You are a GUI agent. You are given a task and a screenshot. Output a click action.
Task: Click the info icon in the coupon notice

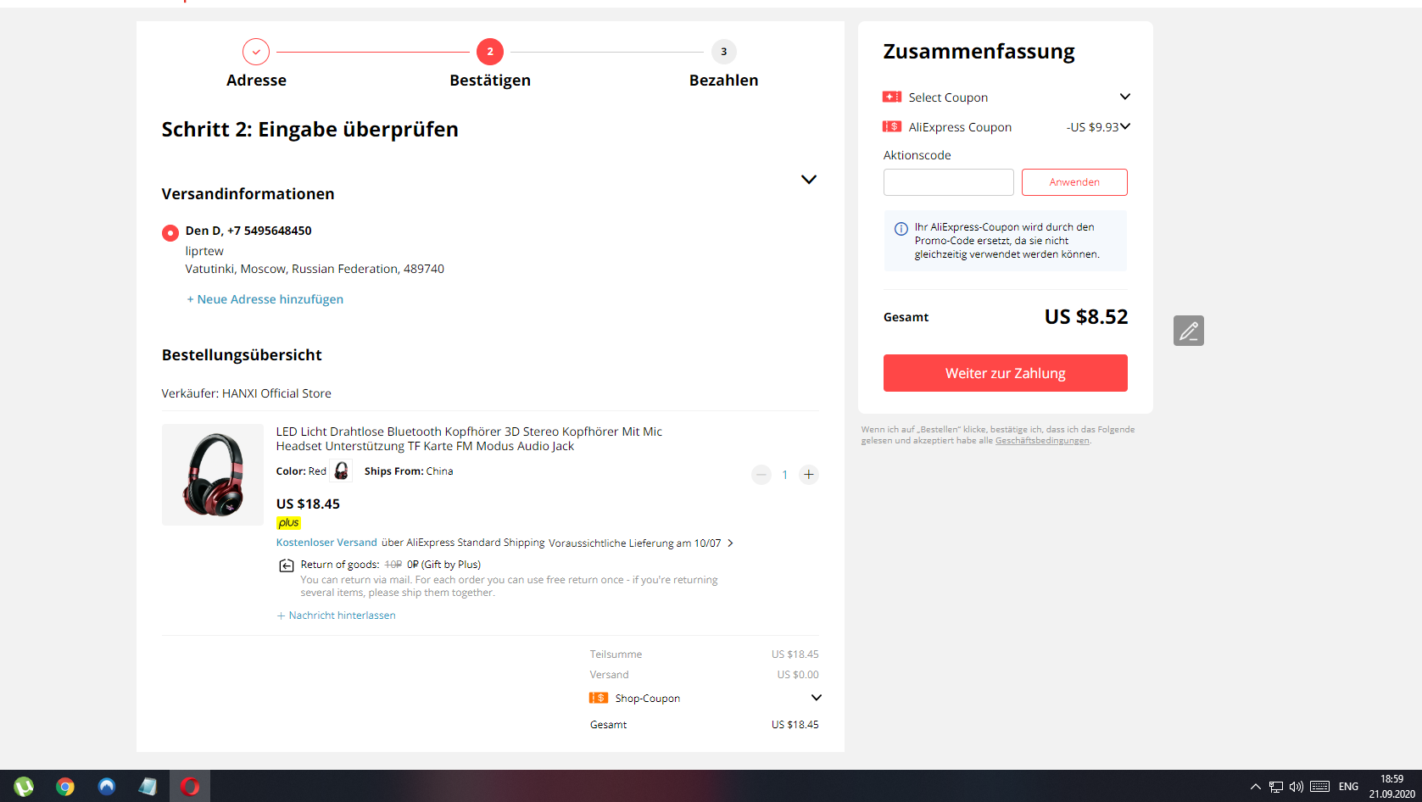pos(901,229)
